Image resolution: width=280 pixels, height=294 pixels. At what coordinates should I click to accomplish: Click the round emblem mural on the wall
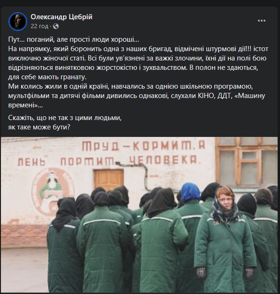pyautogui.click(x=53, y=191)
